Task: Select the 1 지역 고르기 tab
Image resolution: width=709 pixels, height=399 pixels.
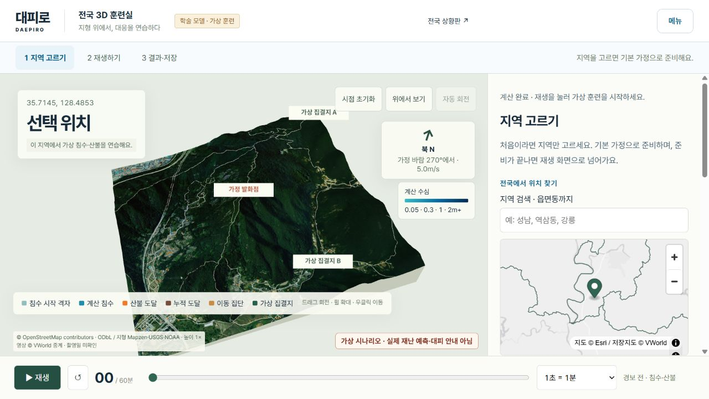Action: [x=45, y=58]
